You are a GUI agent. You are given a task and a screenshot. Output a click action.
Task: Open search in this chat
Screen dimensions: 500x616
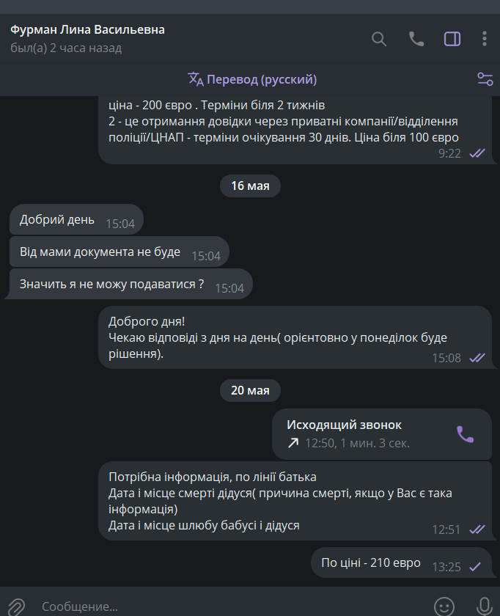pos(379,39)
